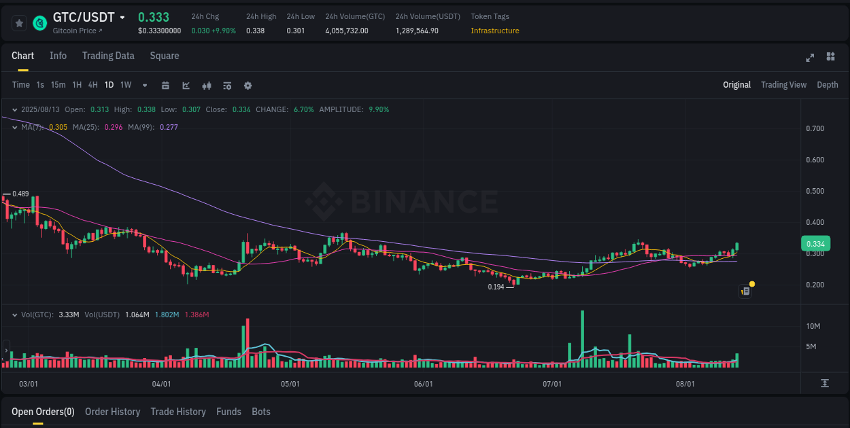This screenshot has height=428, width=850.
Task: Open the date range calendar icon
Action: pos(165,86)
